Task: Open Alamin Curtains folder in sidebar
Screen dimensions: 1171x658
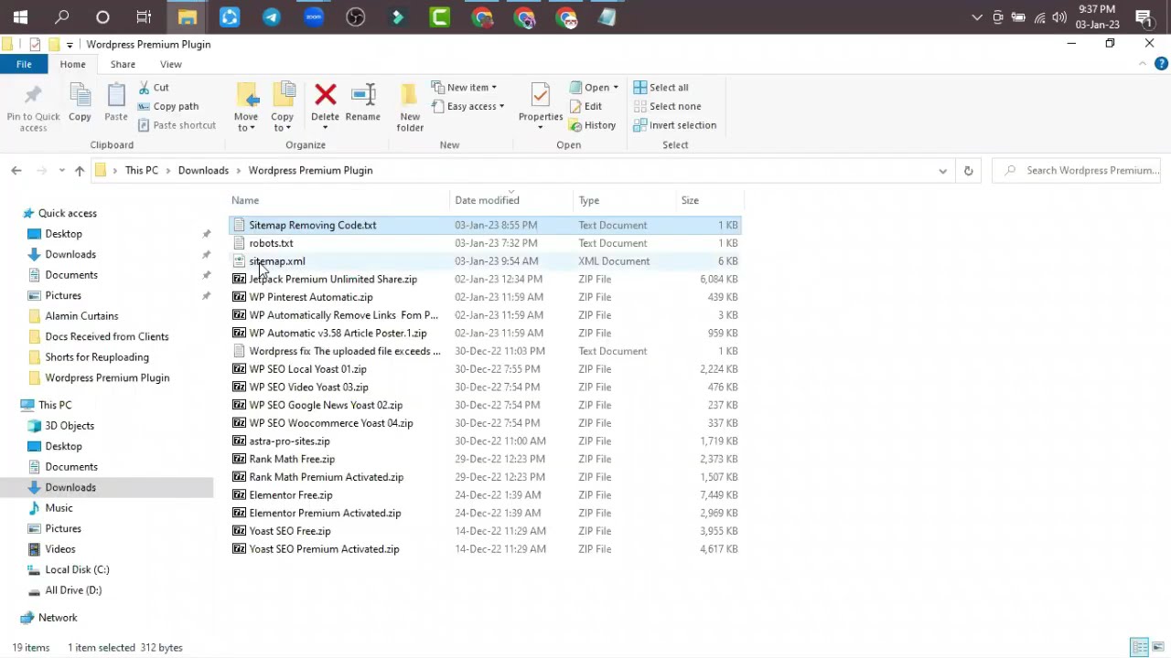Action: (x=81, y=315)
